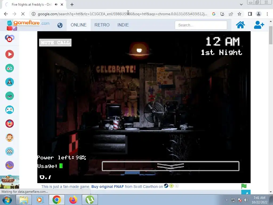Toggle the Chrome side panel icon
Viewport: 273px width, 205px height.
tap(250, 14)
